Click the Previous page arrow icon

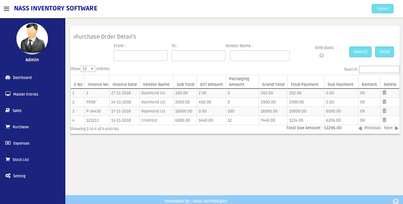(360, 128)
